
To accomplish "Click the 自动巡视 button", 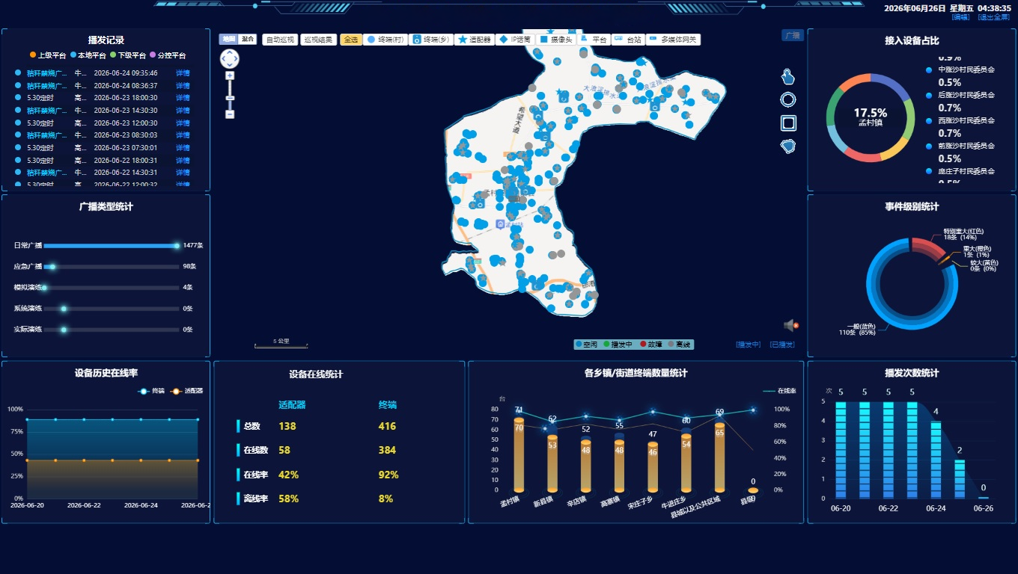I will [280, 40].
